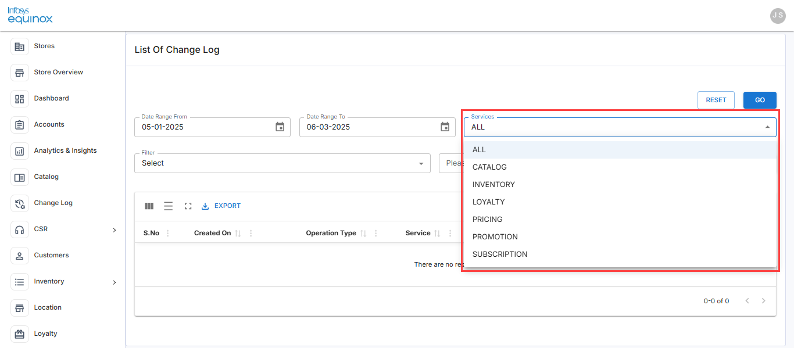This screenshot has height=348, width=794.
Task: Open calendar picker for Date Range From
Action: 280,127
